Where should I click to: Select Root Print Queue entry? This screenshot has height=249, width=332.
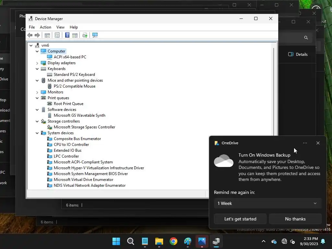69,104
